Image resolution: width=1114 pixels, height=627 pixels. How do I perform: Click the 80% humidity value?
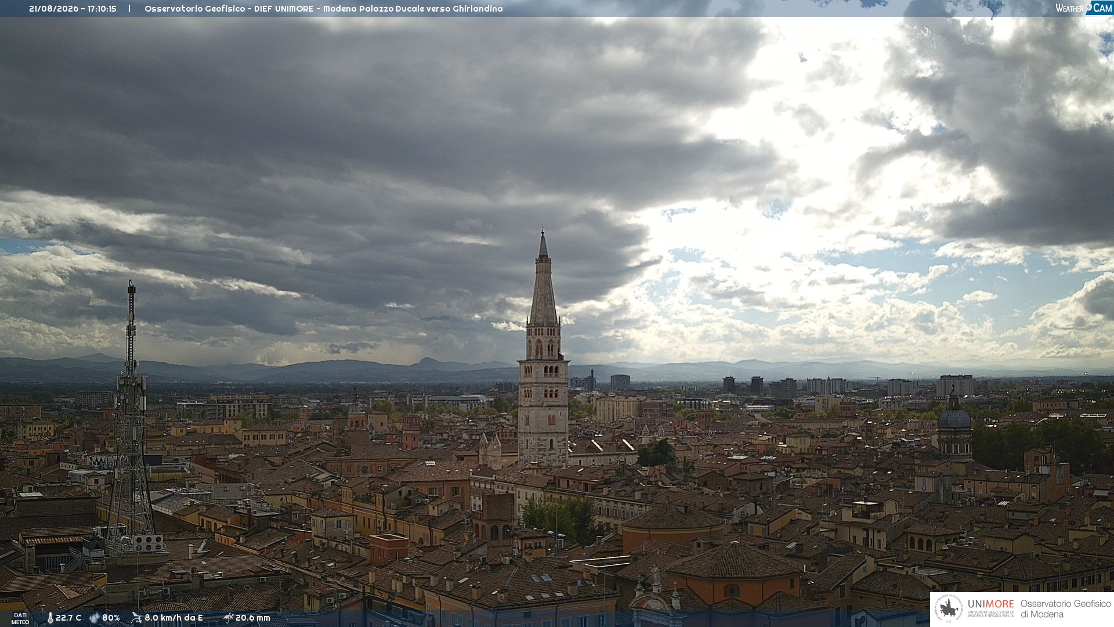111,618
